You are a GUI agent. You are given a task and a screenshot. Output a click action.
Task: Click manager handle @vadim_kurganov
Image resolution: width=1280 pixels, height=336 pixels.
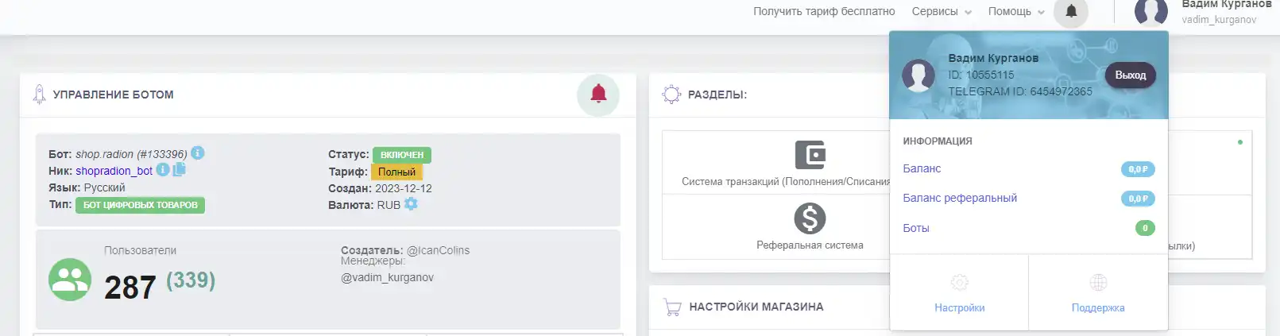(x=388, y=277)
